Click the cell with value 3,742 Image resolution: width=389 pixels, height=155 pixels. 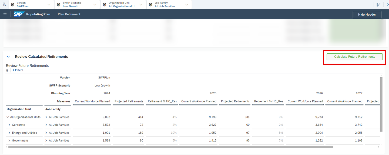tap(344, 125)
